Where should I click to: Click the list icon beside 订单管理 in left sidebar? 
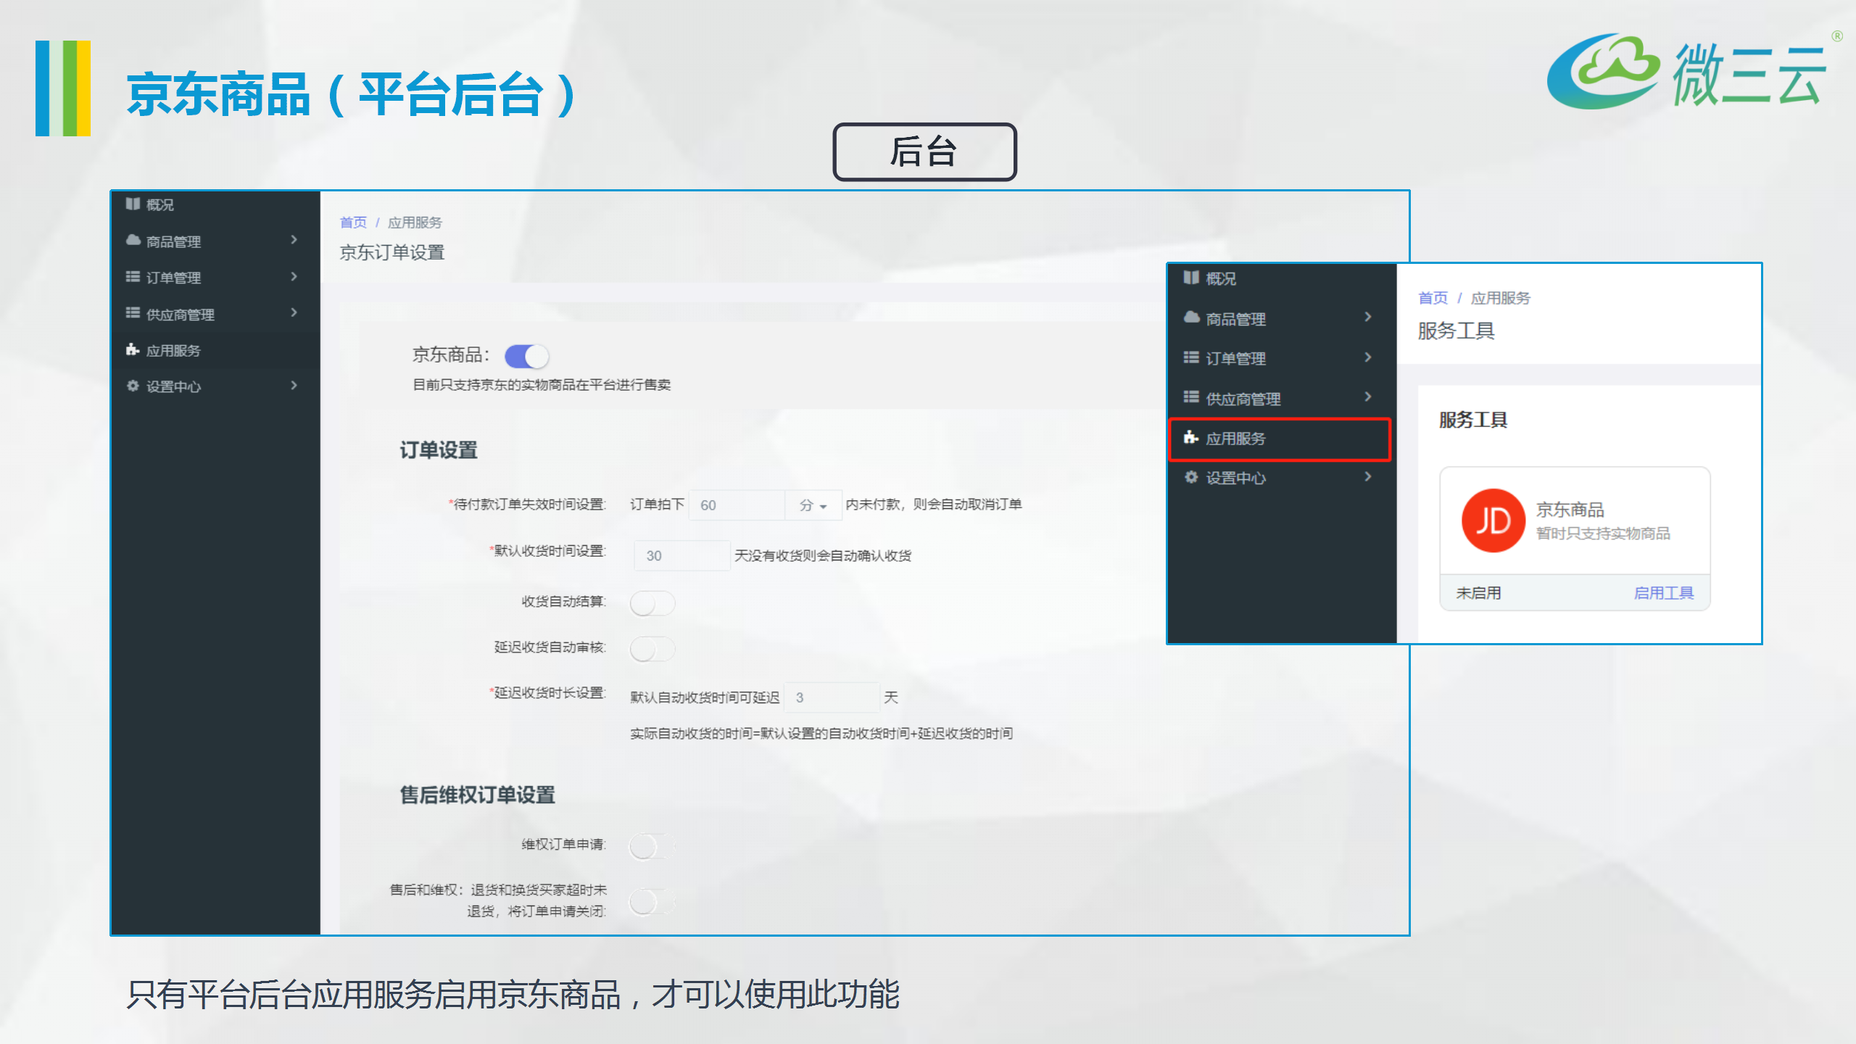click(x=133, y=277)
